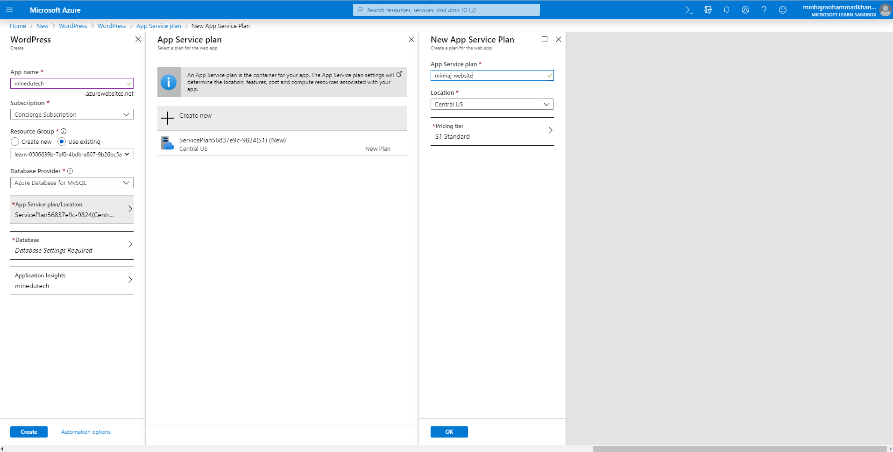The image size is (893, 452).
Task: Click the App Service plan breadcrumb
Action: point(158,26)
